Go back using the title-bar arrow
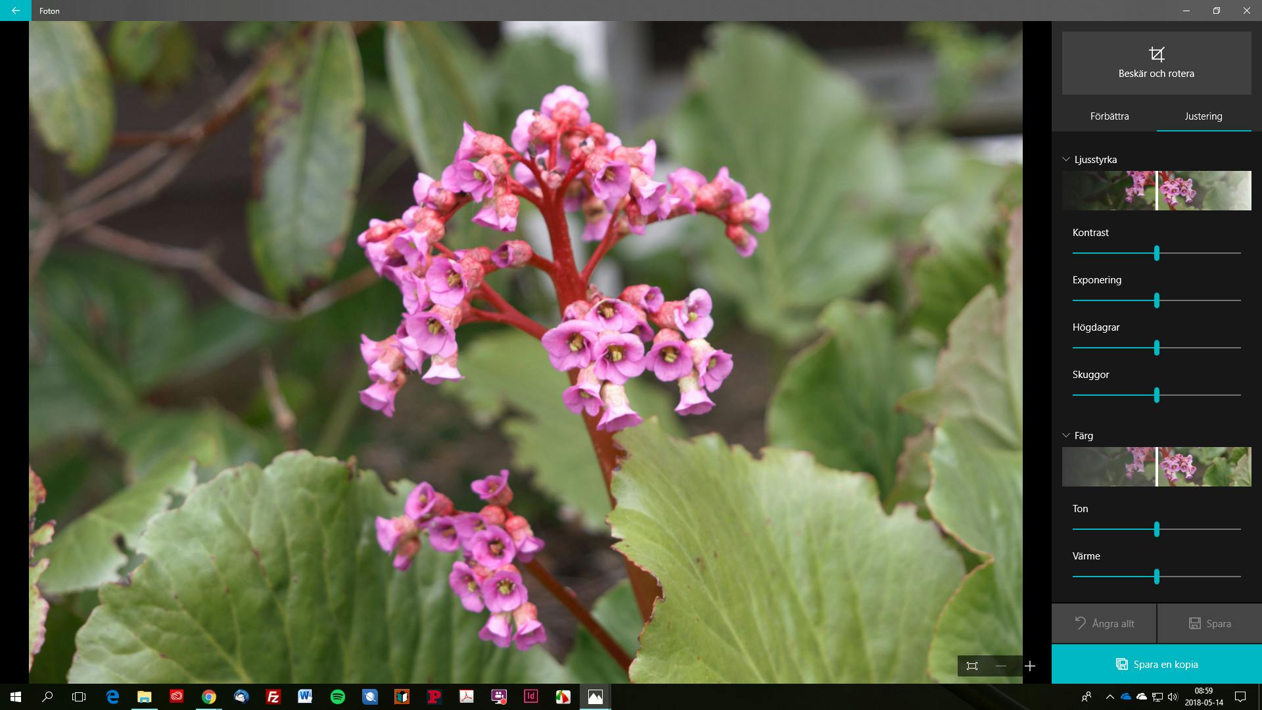Image resolution: width=1262 pixels, height=710 pixels. (15, 11)
